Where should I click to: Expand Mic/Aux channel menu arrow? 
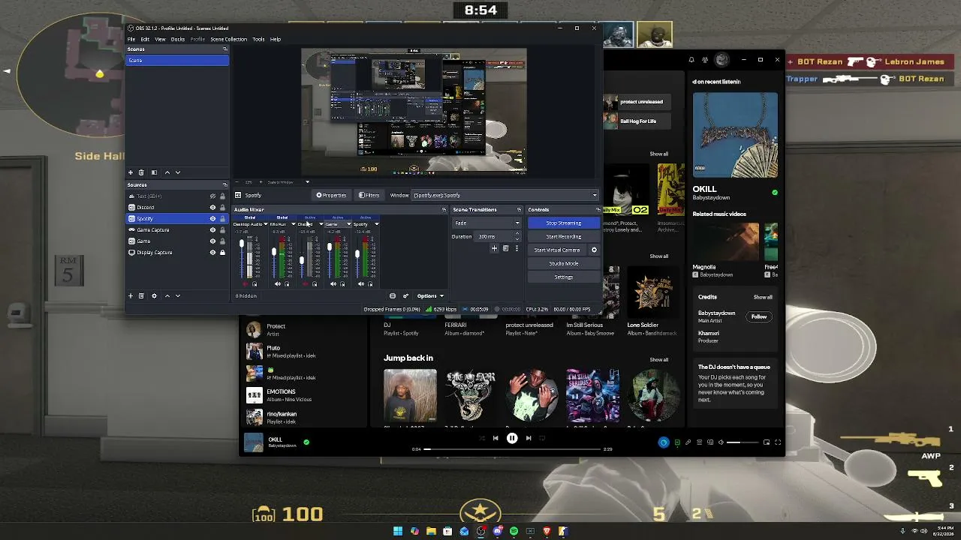pos(293,224)
